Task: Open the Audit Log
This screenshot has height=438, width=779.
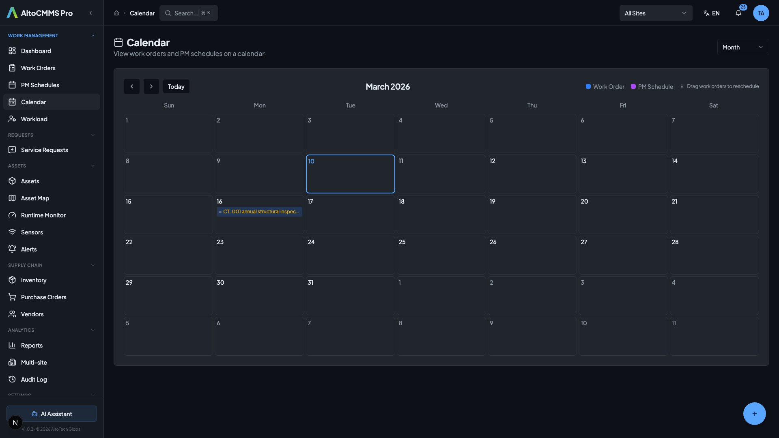Action: click(33, 379)
